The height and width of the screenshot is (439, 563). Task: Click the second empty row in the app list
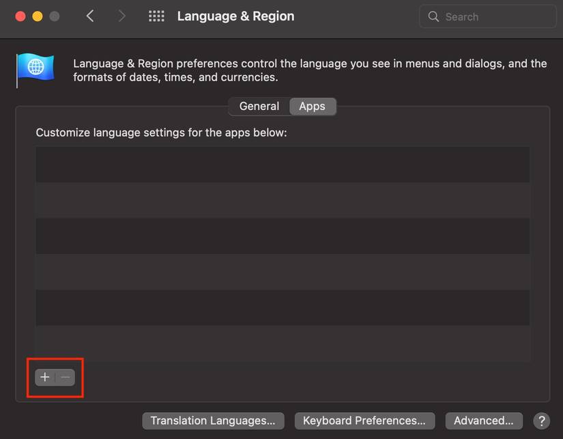[x=283, y=200]
